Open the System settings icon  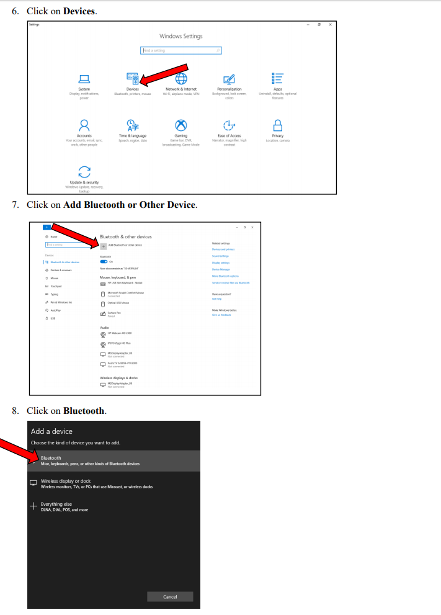click(84, 79)
